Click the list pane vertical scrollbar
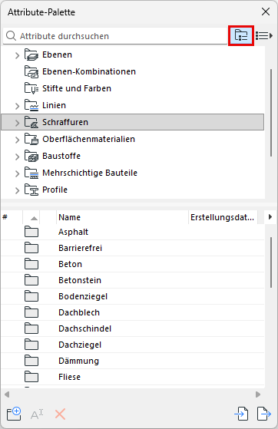The image size is (278, 429). pos(271,262)
